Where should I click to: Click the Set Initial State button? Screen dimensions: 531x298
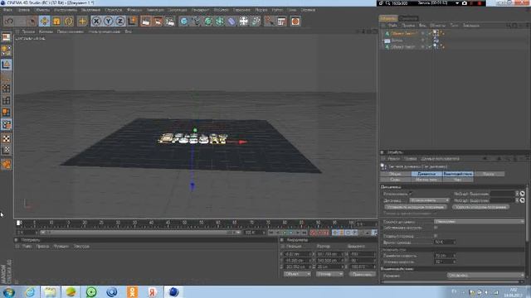[415, 207]
